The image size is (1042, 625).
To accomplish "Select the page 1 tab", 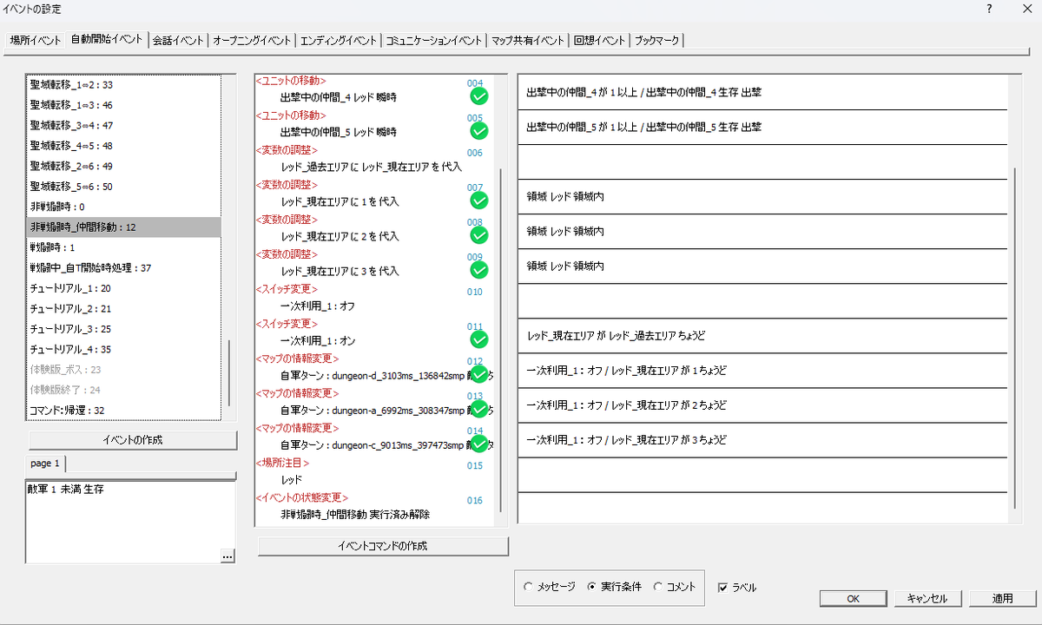I will tap(45, 464).
